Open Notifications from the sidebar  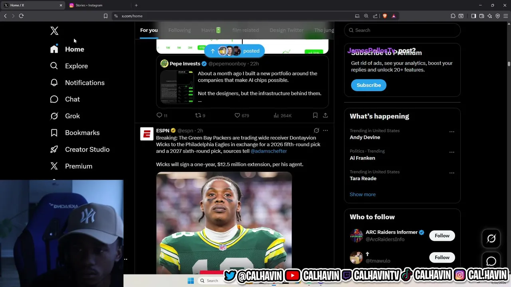tap(77, 83)
